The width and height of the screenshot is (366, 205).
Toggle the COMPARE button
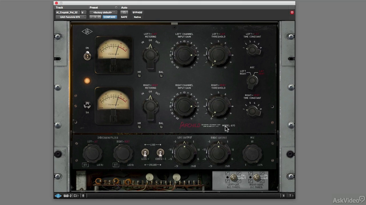[110, 17]
